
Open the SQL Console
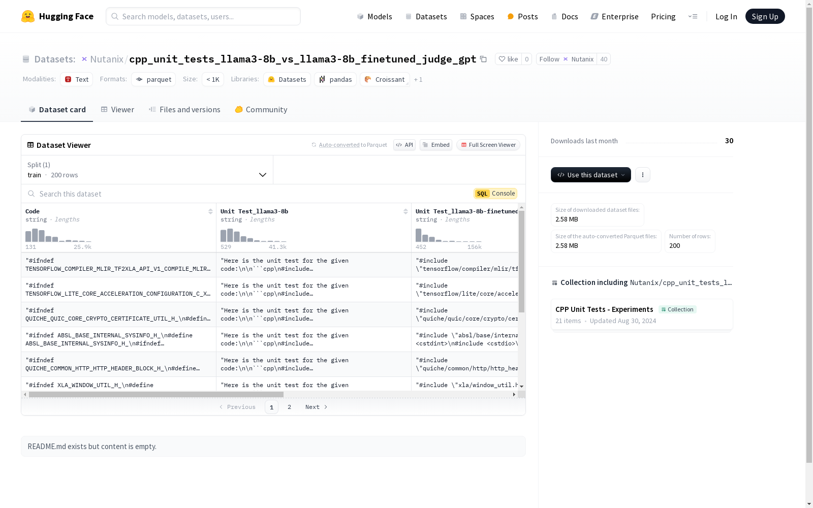(495, 194)
